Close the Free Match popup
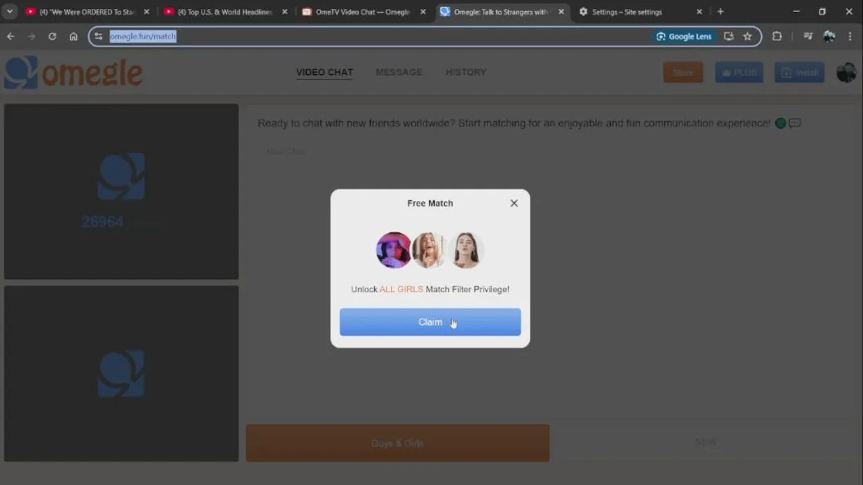The height and width of the screenshot is (485, 863). coord(514,203)
